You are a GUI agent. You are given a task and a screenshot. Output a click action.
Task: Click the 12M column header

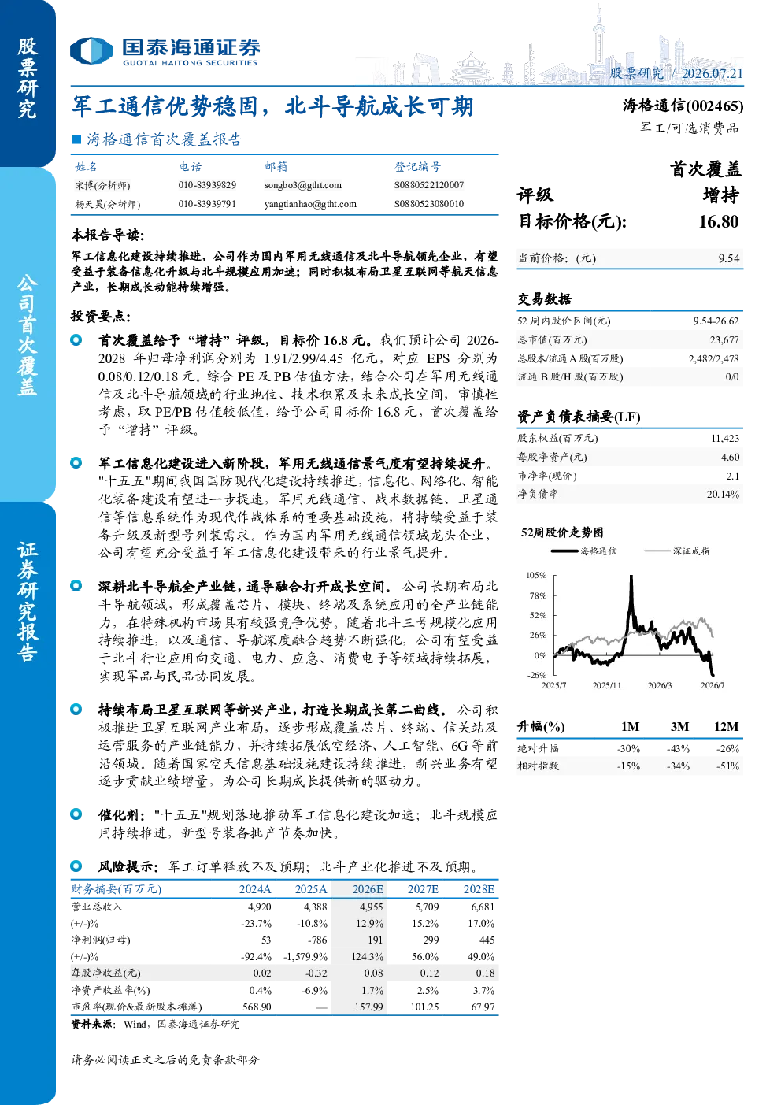coord(726,727)
